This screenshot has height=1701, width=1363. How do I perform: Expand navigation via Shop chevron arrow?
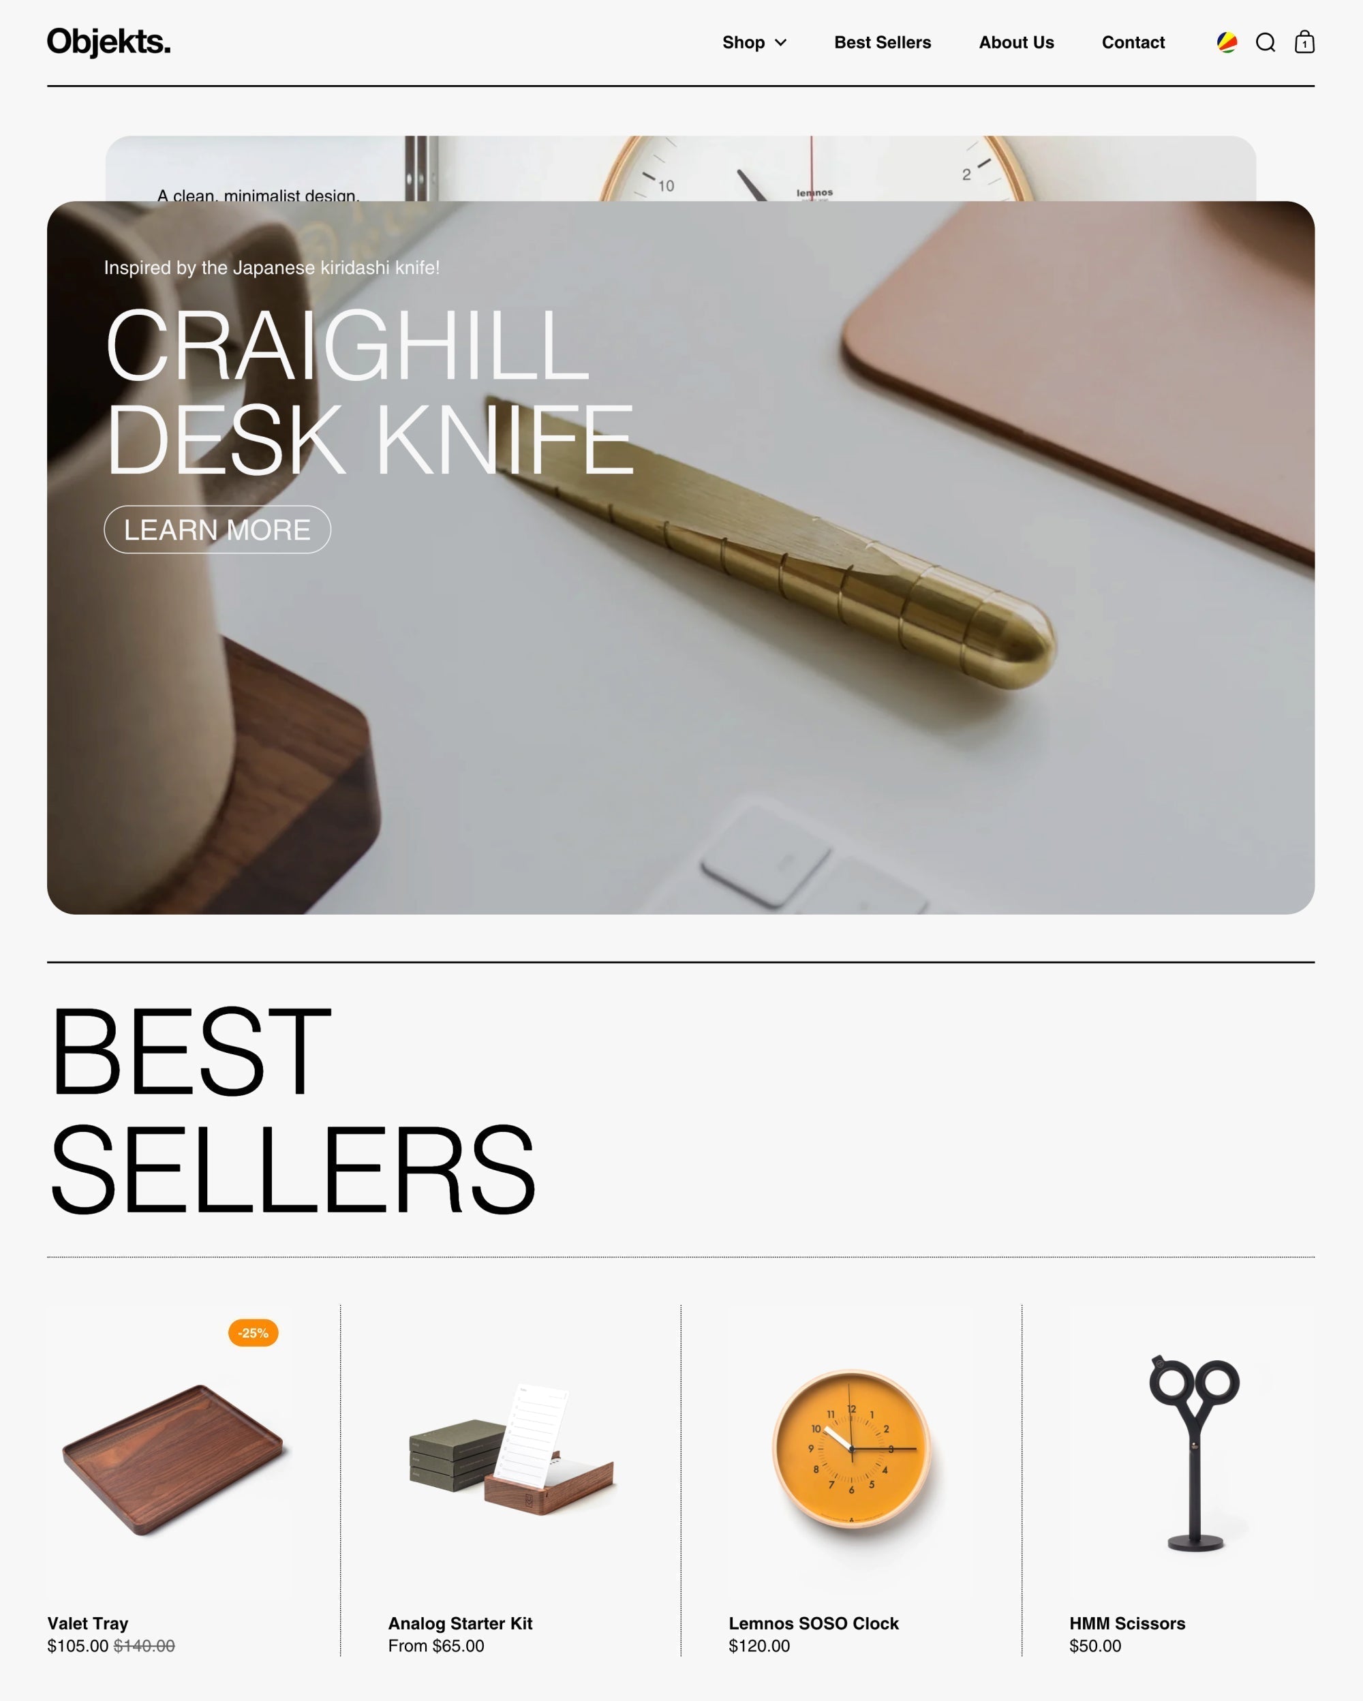tap(782, 42)
